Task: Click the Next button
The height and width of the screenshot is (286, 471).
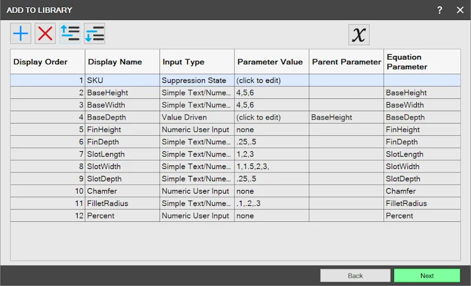Action: click(x=427, y=275)
